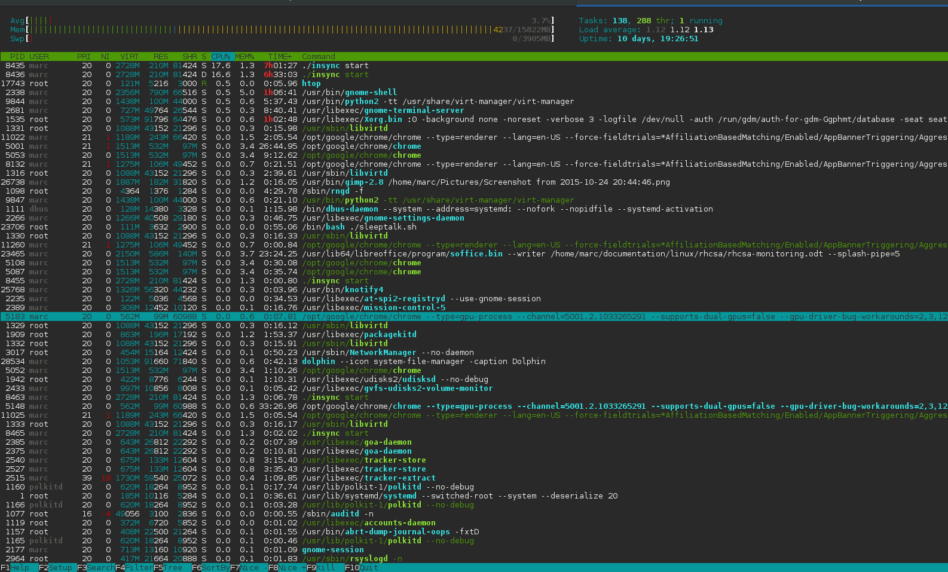The image size is (948, 572).
Task: Select the insync process with PID 8436
Action: tap(474, 75)
